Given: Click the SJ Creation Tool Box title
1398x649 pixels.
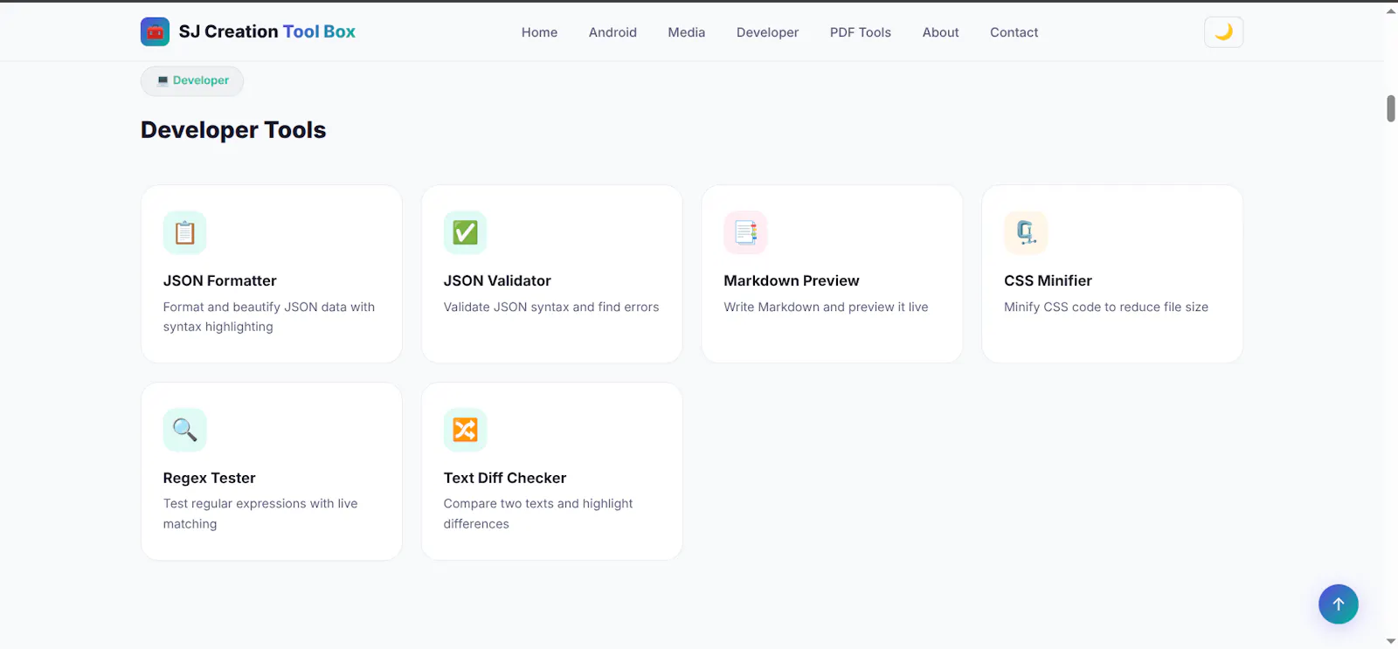Looking at the screenshot, I should (267, 31).
